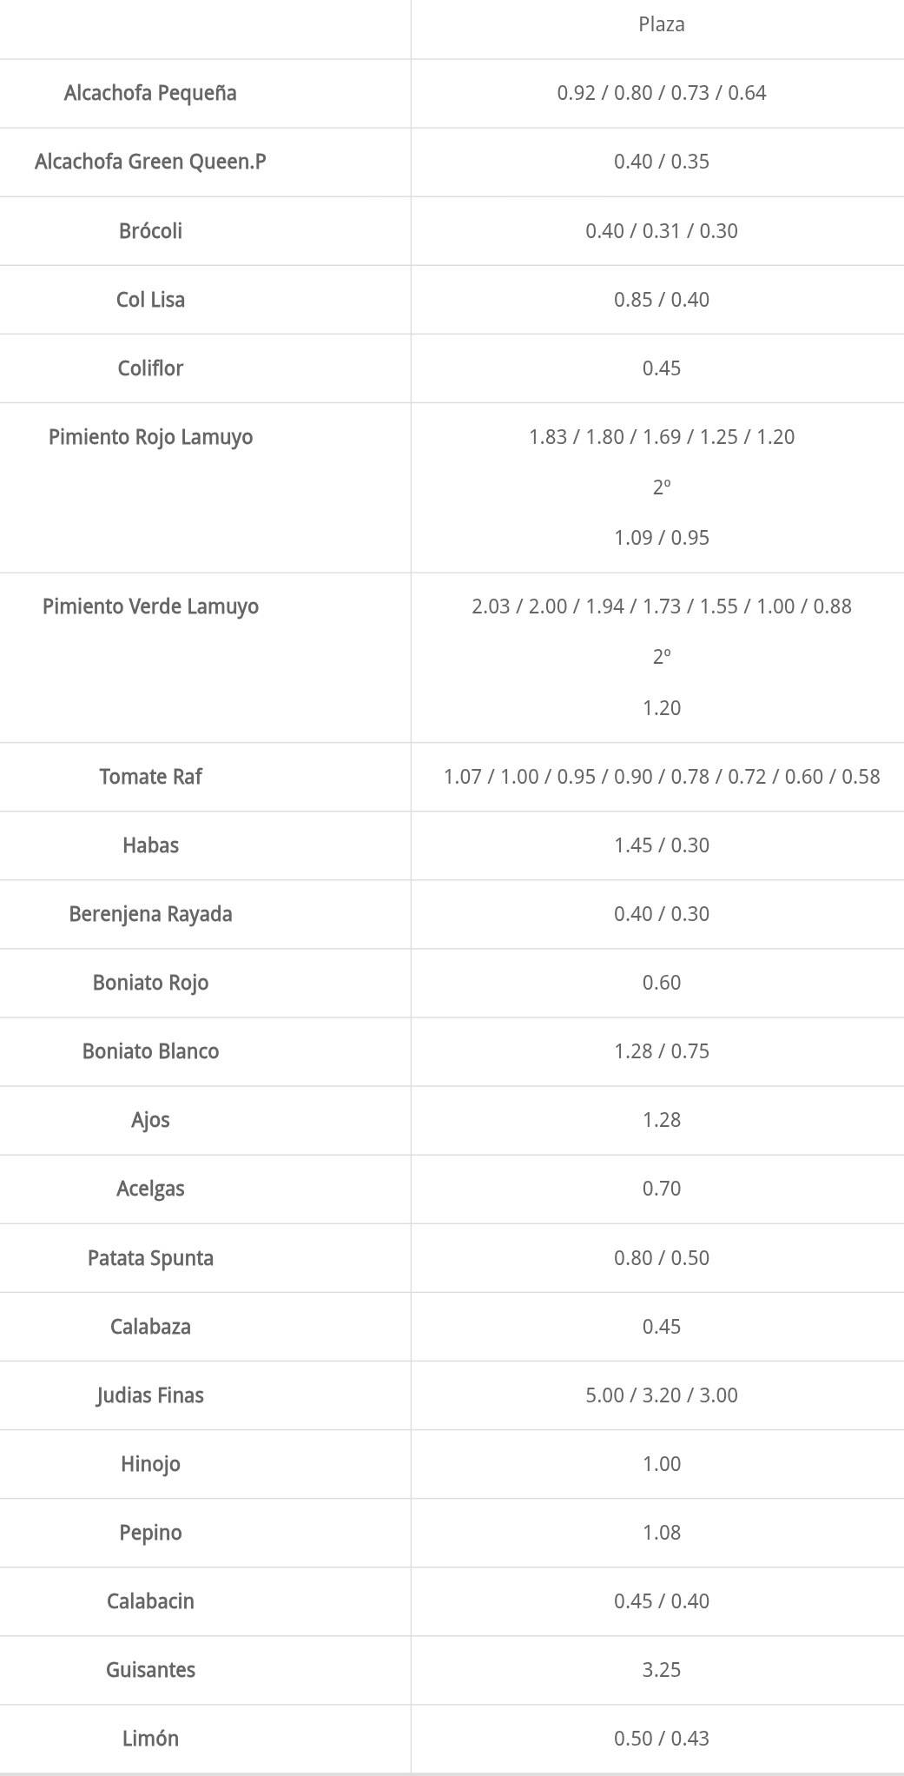Select the Coliflor price 0.45
904x1776 pixels.
tap(662, 368)
